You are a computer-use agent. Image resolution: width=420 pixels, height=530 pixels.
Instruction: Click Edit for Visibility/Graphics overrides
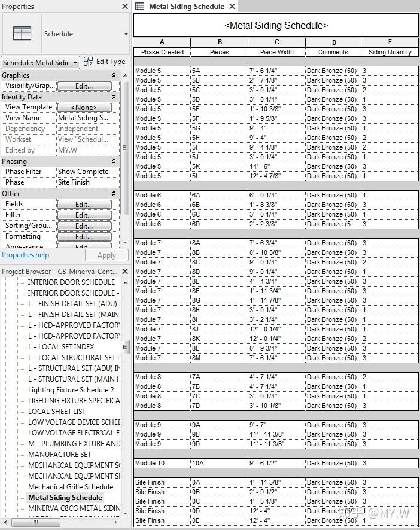point(84,86)
